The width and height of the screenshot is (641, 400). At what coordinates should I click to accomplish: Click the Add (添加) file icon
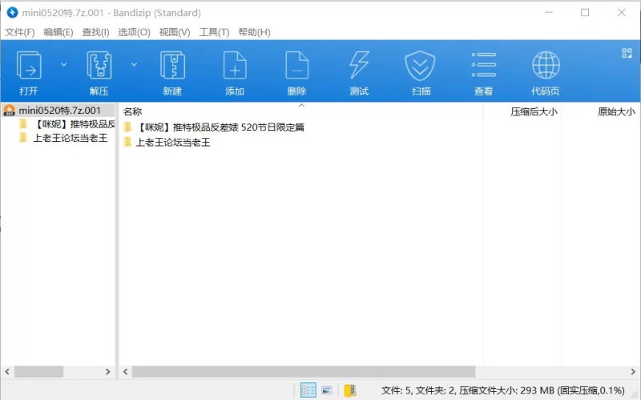(235, 66)
